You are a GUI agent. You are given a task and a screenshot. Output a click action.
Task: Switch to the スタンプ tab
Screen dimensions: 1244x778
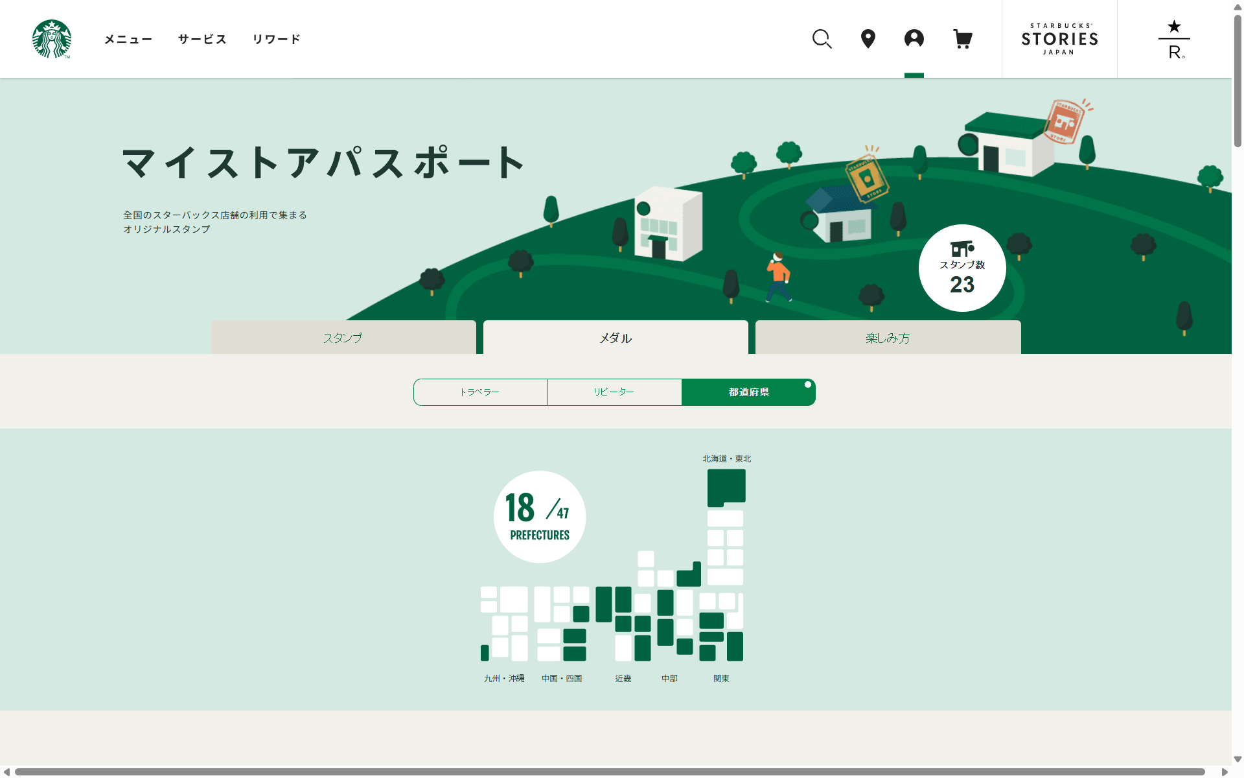tap(343, 338)
